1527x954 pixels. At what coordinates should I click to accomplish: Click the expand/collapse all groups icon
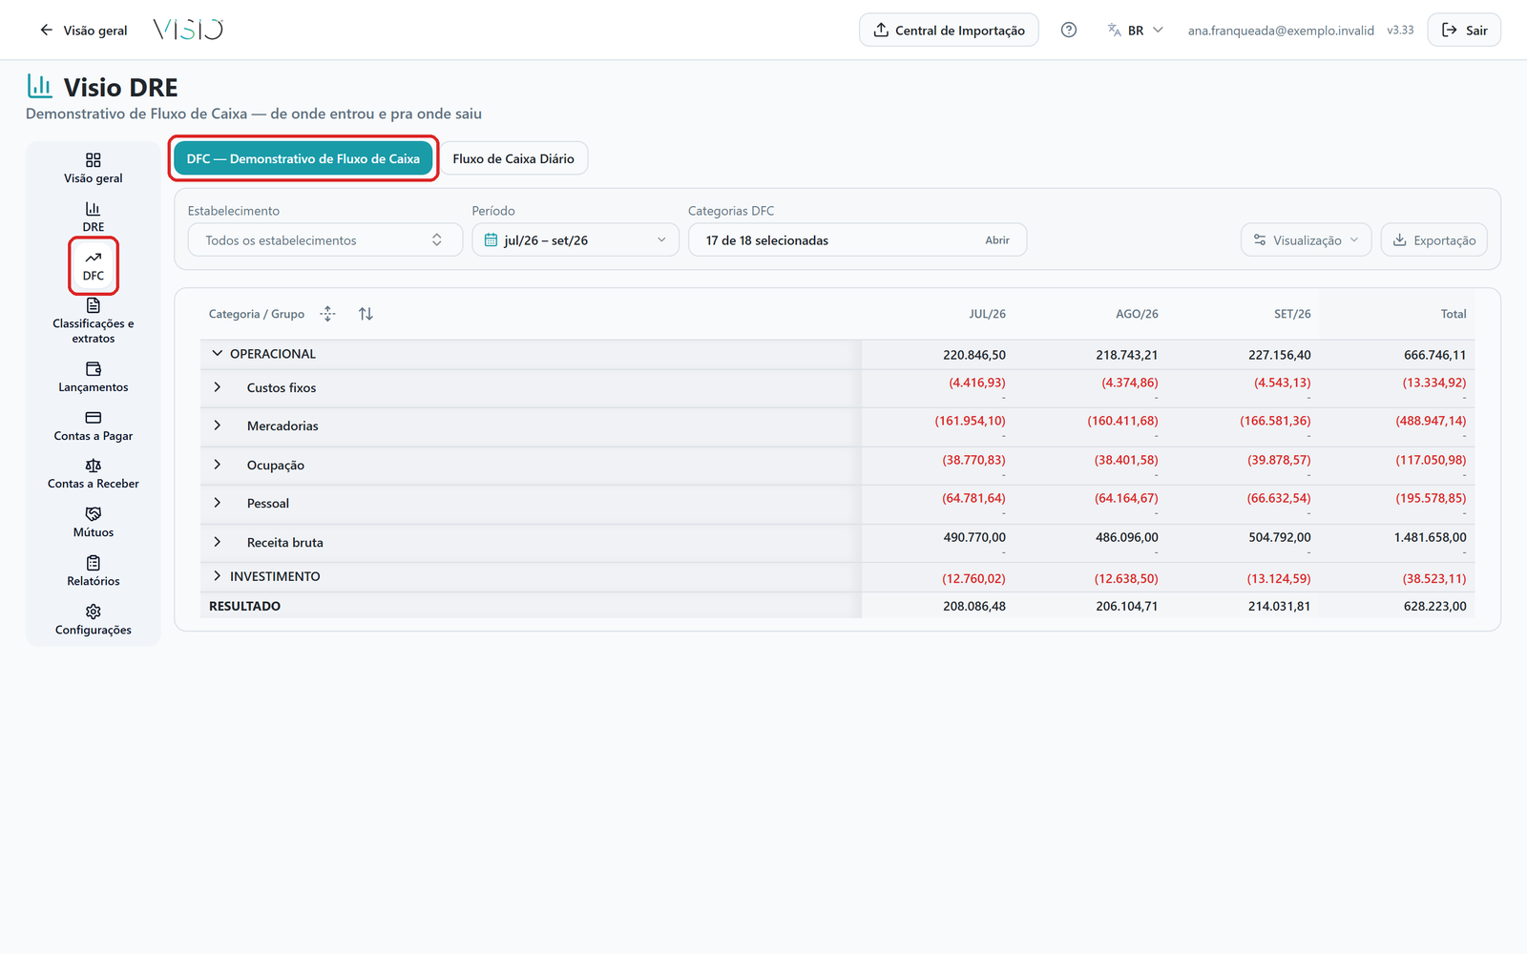[327, 314]
